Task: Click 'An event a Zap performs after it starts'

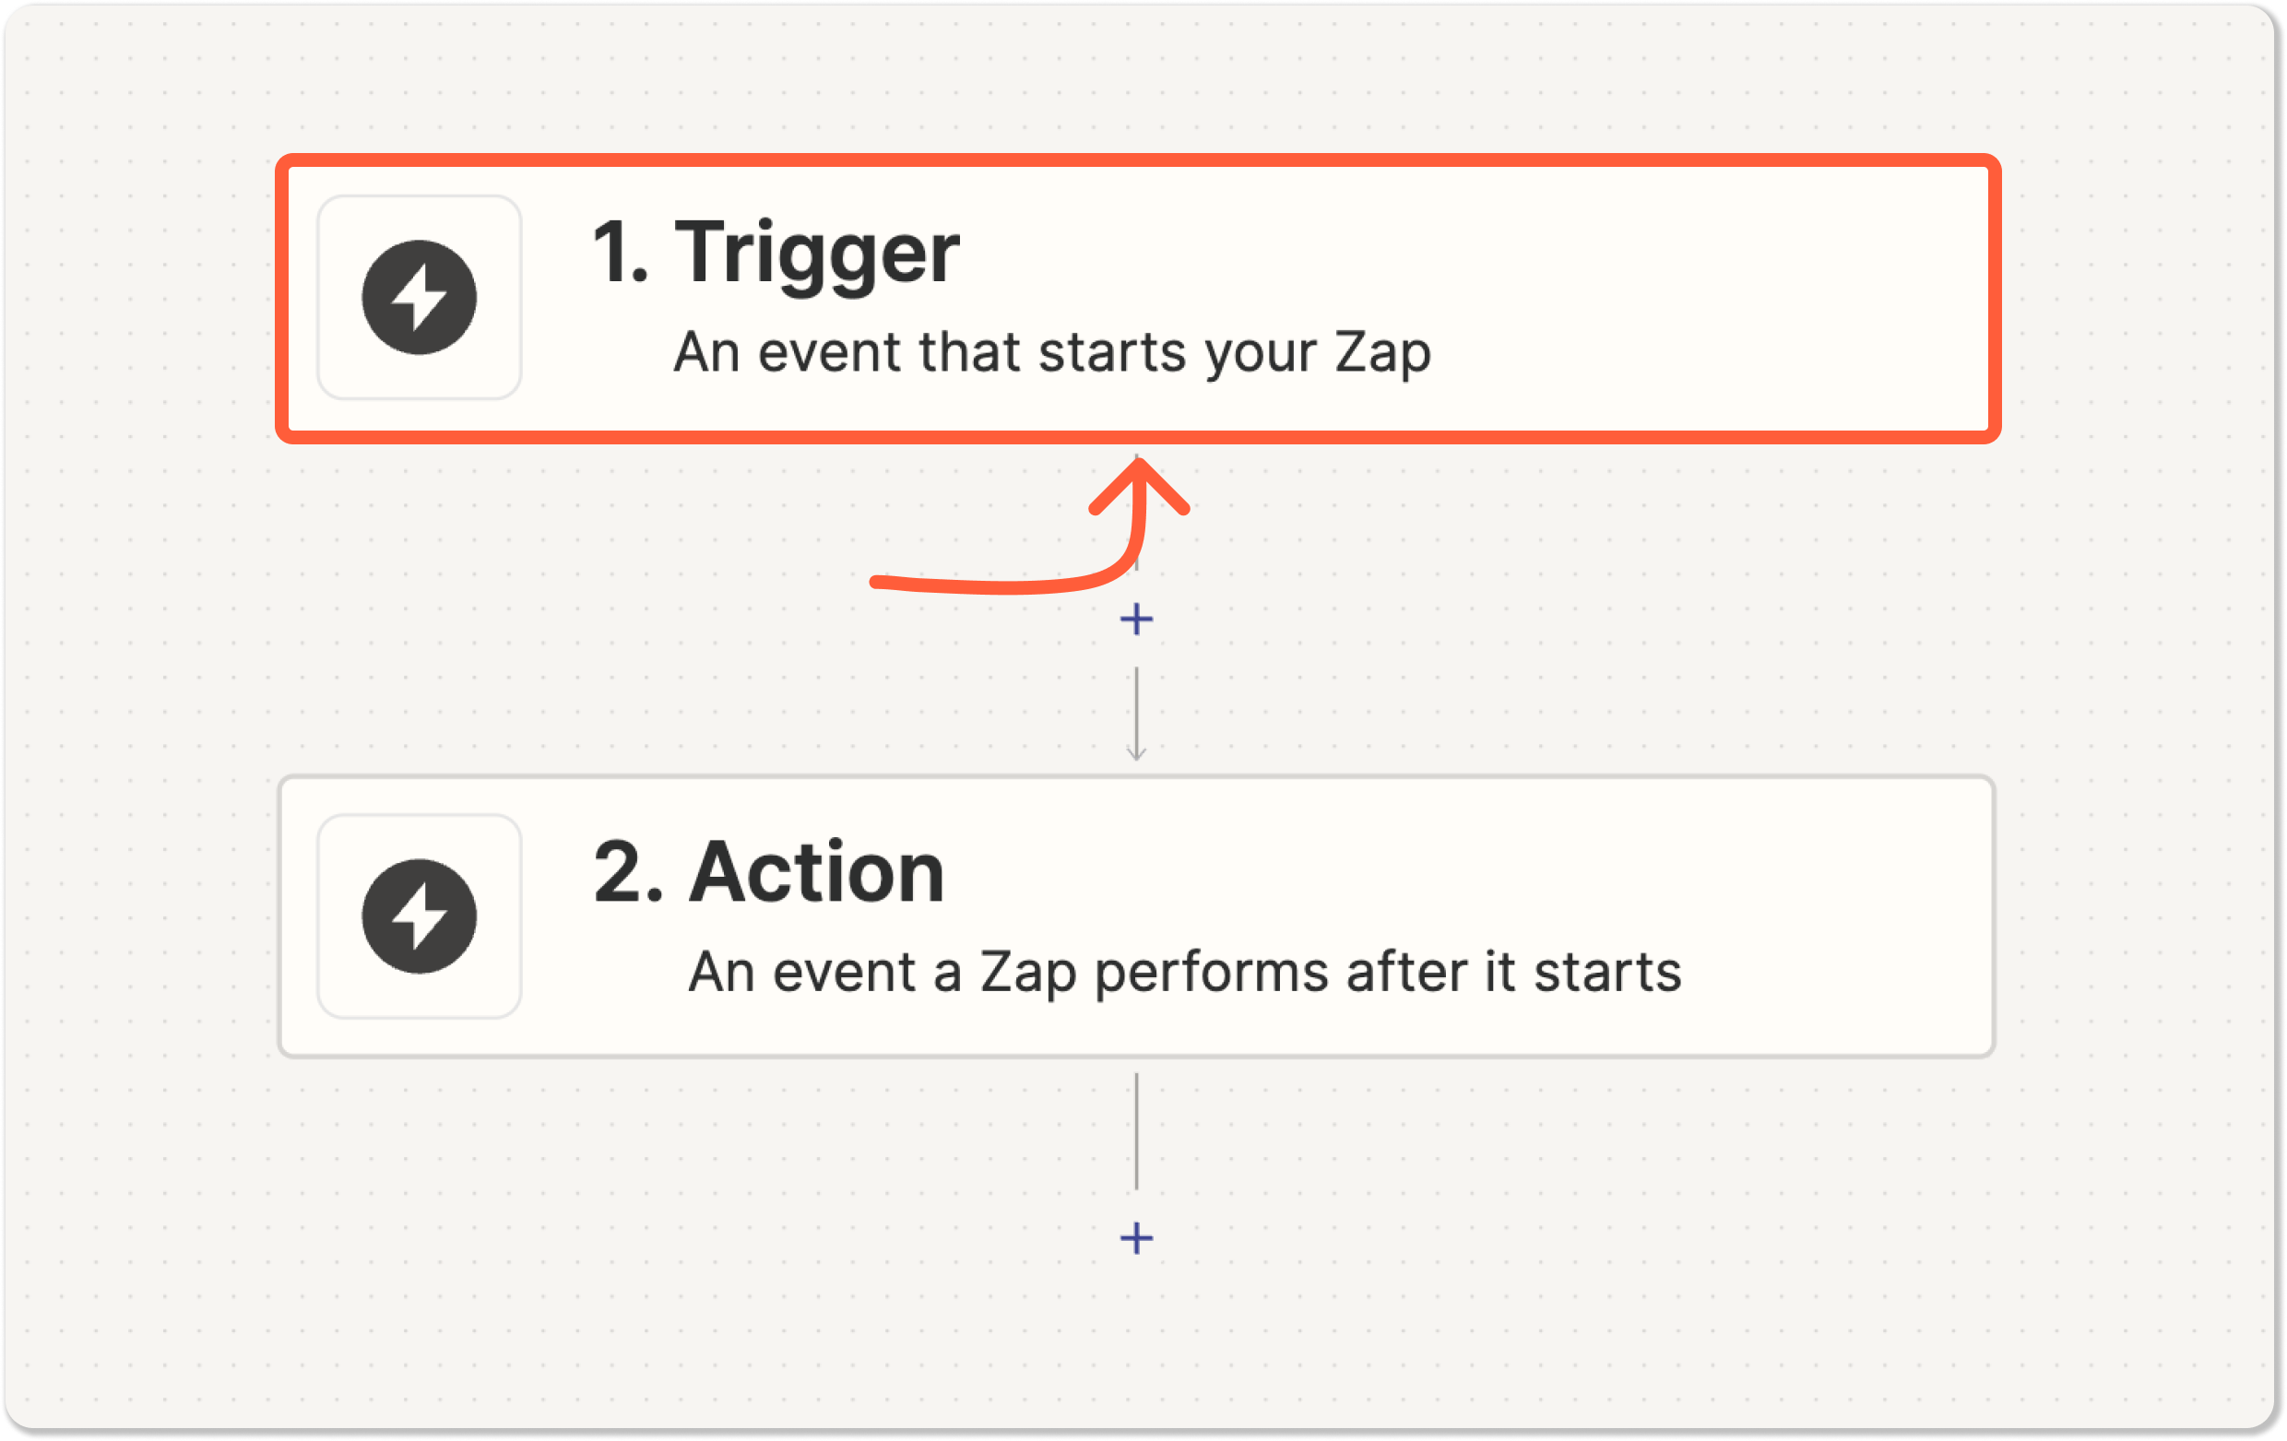Action: tap(1184, 972)
